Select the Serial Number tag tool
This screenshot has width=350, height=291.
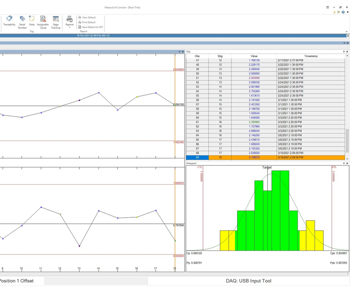[22, 21]
